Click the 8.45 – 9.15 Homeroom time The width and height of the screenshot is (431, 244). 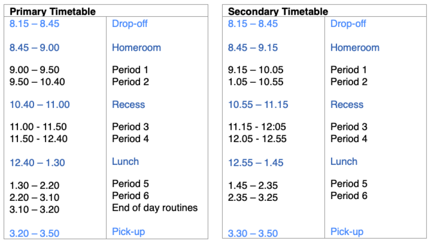pyautogui.click(x=253, y=48)
